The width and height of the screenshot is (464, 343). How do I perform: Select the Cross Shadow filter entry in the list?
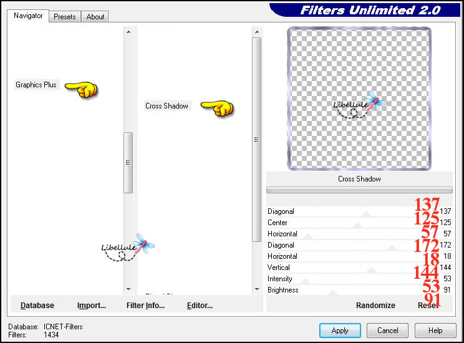click(167, 106)
